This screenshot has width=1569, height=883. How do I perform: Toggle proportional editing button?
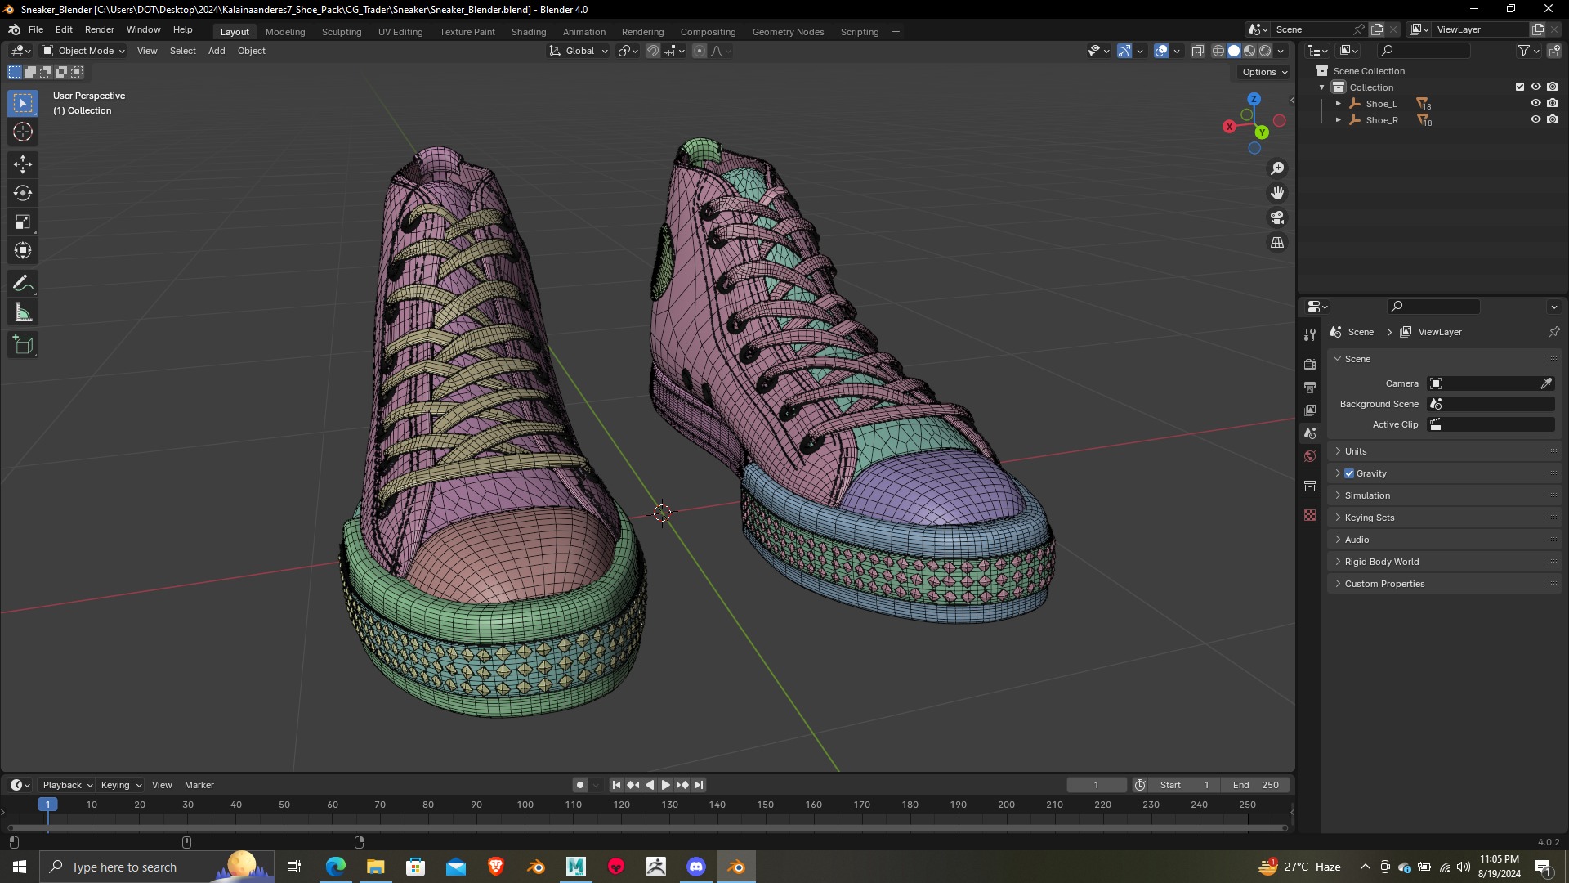coord(700,51)
